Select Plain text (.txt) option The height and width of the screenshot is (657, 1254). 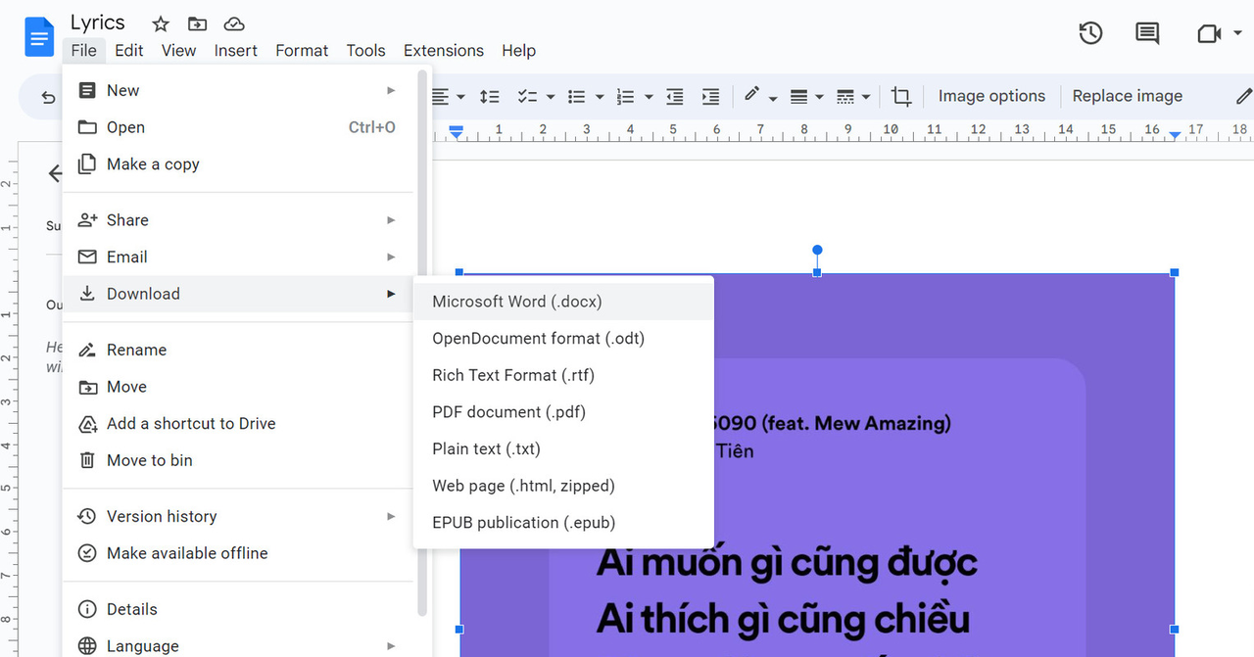point(563,449)
